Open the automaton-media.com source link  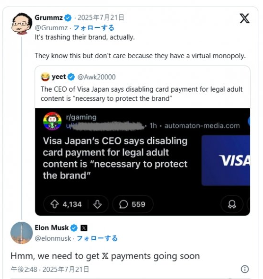pyautogui.click(x=202, y=126)
